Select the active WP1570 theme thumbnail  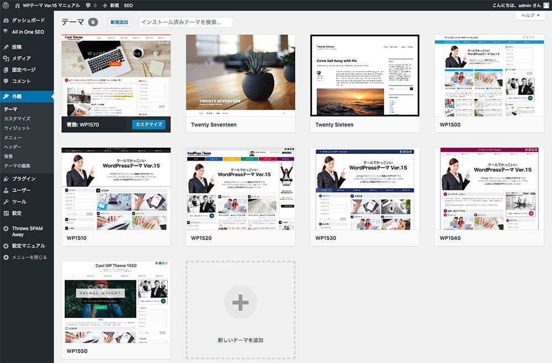click(116, 75)
